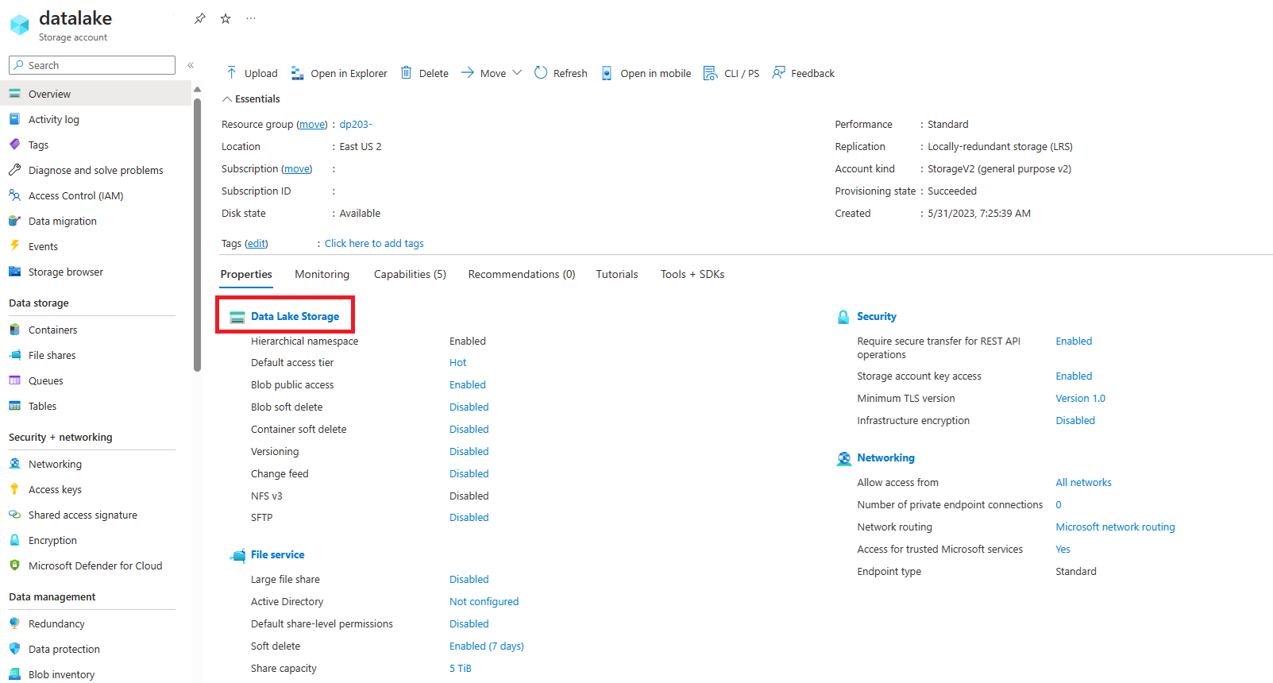Image resolution: width=1273 pixels, height=683 pixels.
Task: Click the Activity log sidebar icon
Action: 14,119
